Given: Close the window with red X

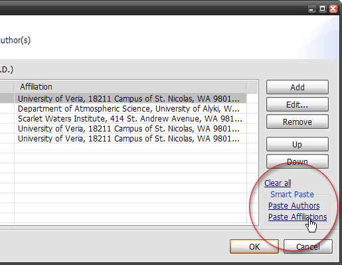Looking at the screenshot, I should [x=333, y=9].
